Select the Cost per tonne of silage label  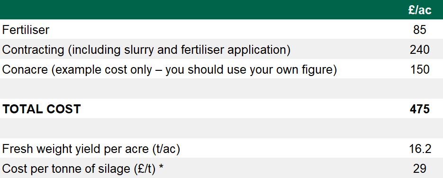pos(83,169)
